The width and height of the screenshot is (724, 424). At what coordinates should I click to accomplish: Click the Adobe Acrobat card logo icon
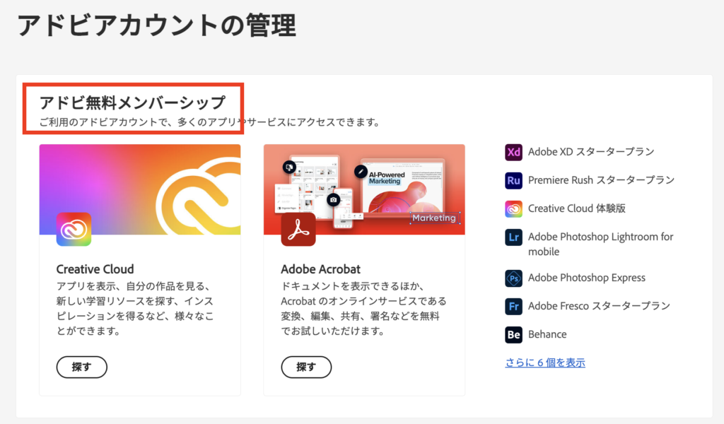298,229
